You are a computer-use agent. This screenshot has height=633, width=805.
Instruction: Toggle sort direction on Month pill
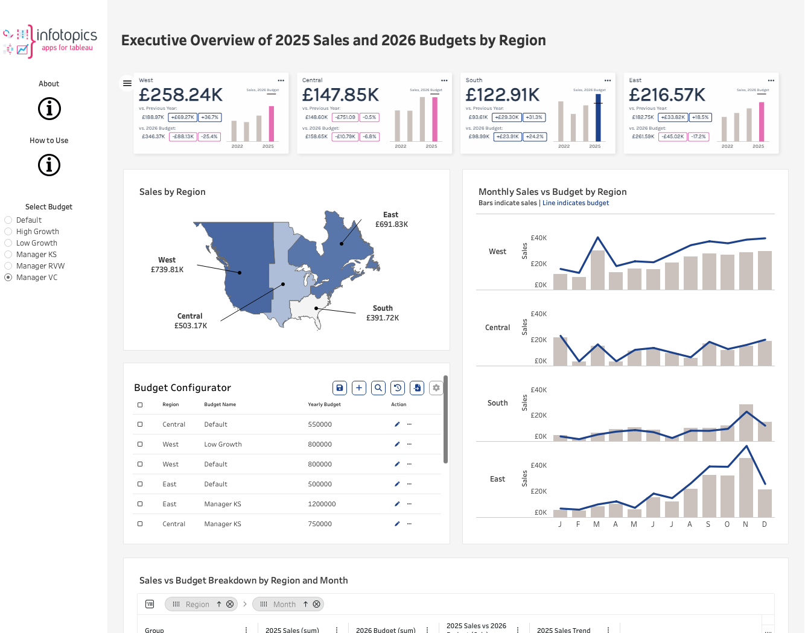[306, 605]
